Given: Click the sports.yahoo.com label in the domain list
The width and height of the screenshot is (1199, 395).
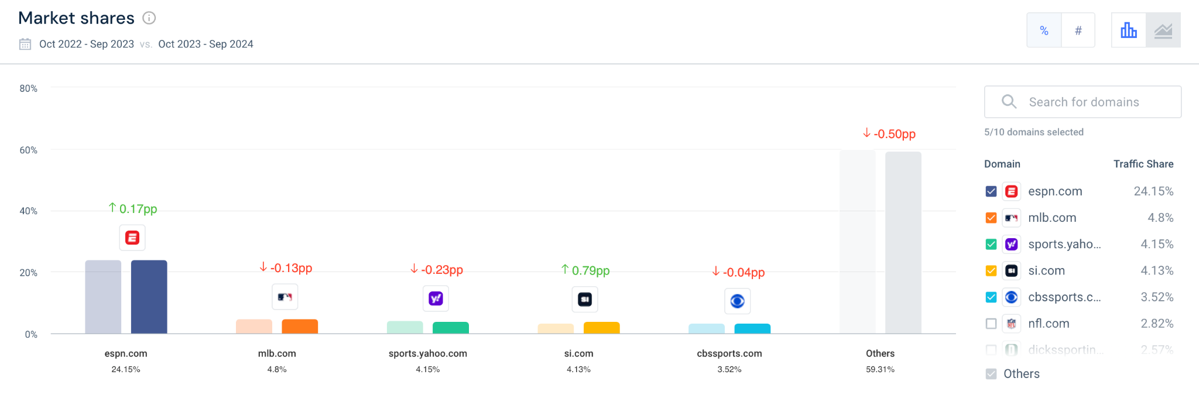Looking at the screenshot, I should (x=1064, y=244).
